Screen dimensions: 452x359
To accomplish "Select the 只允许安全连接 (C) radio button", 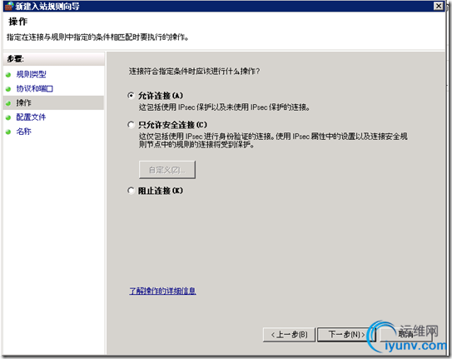I will pos(131,125).
